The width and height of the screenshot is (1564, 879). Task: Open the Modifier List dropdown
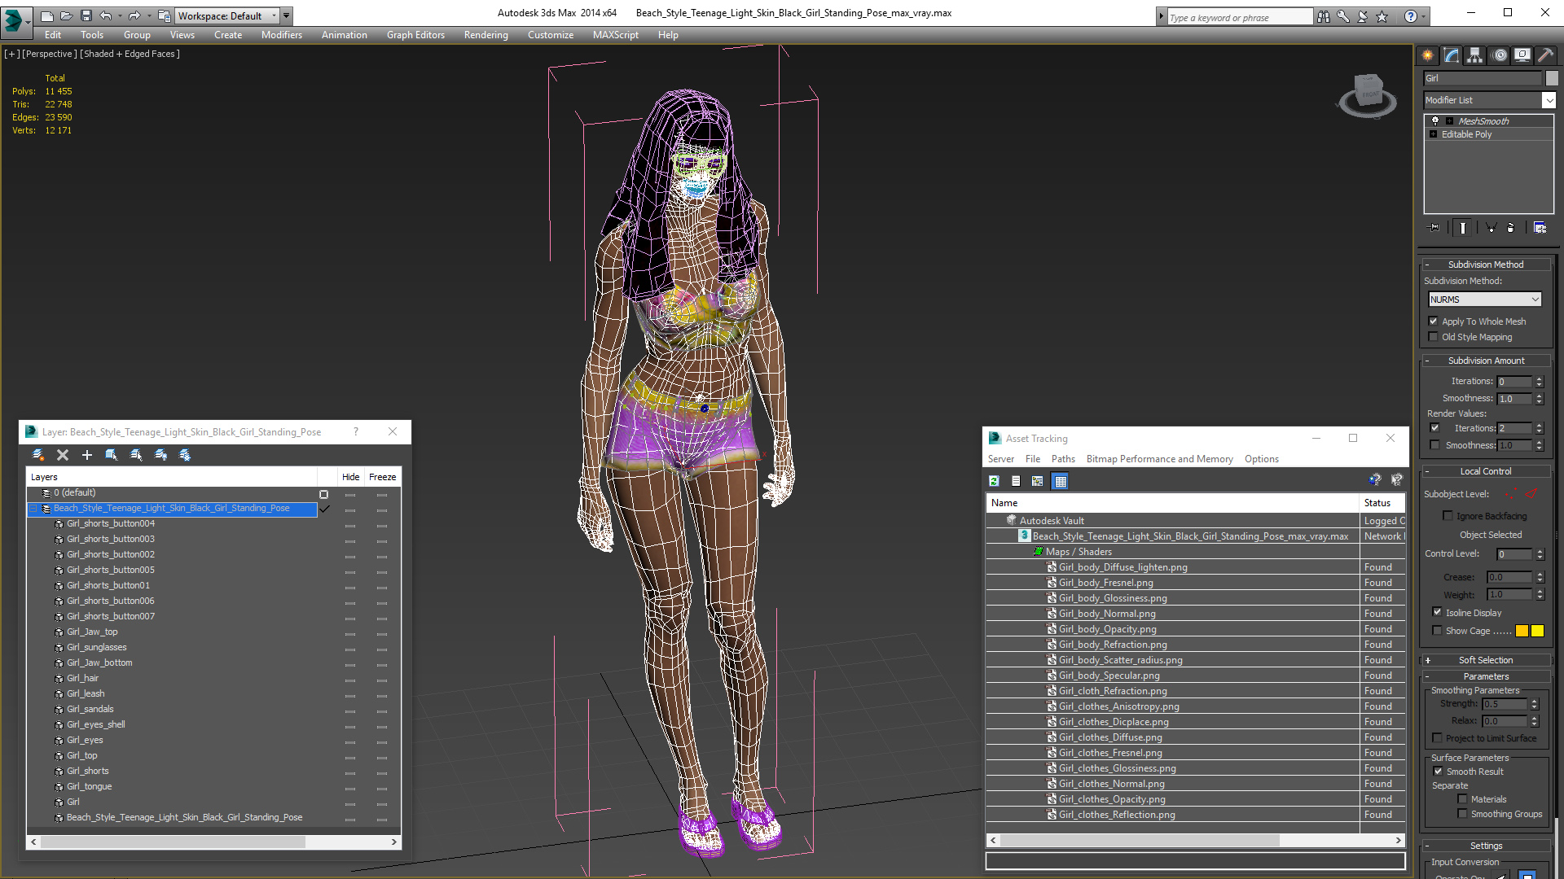pyautogui.click(x=1548, y=100)
